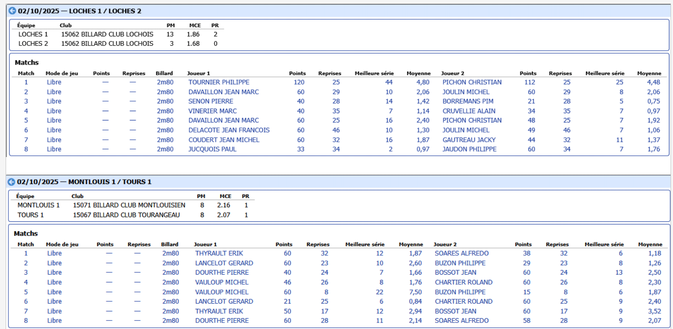Click the CRUVELLIE ALAIN name
Screen dimensions: 673x329
point(469,111)
